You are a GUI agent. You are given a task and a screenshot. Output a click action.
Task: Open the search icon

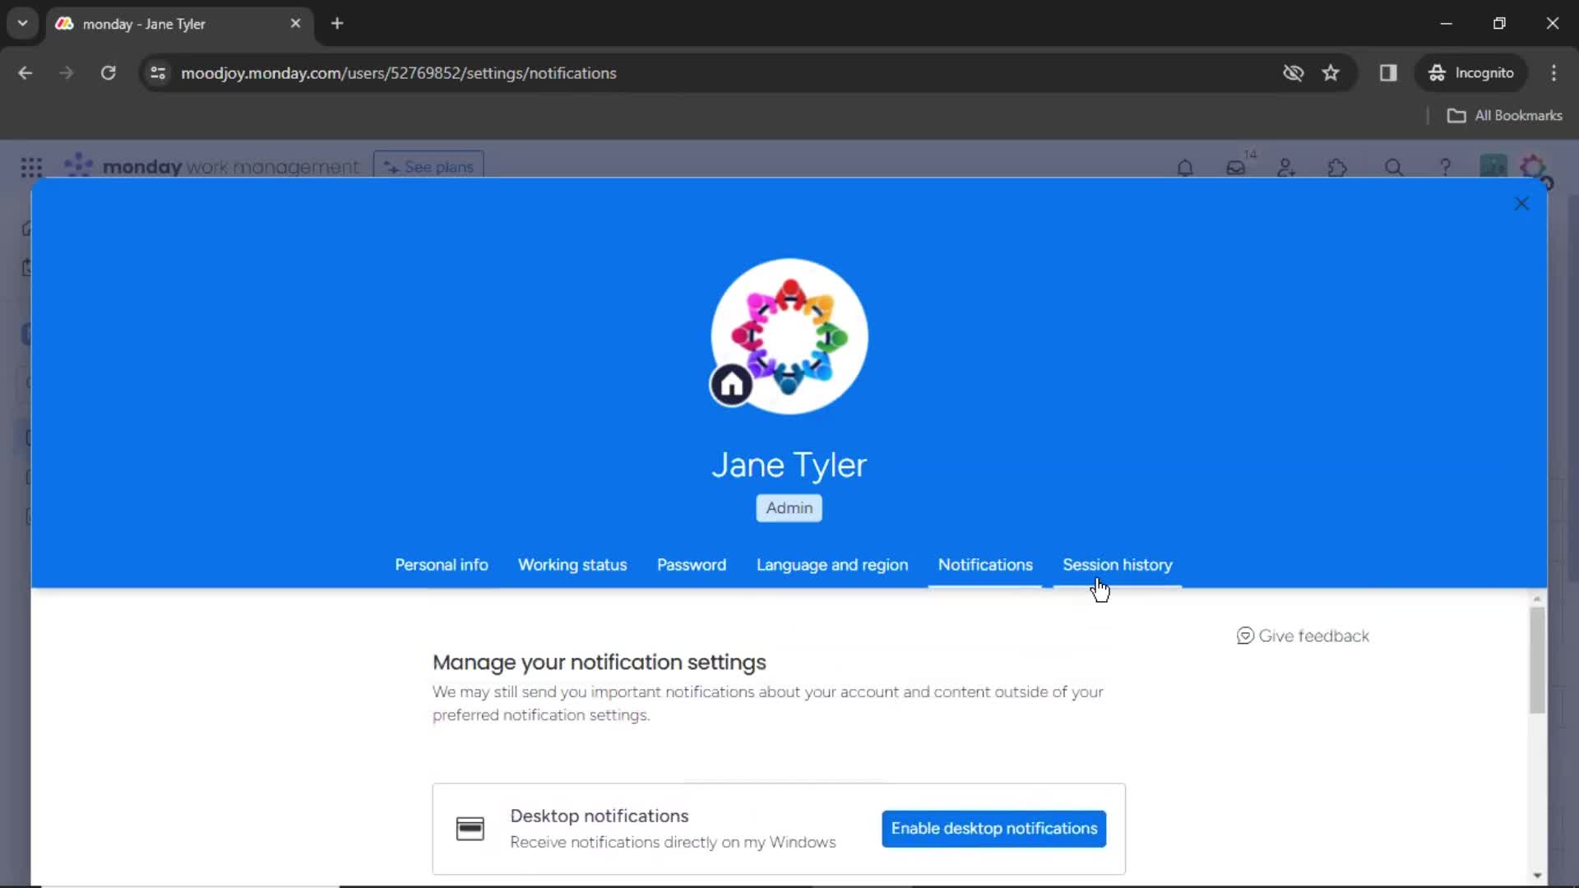coord(1394,167)
